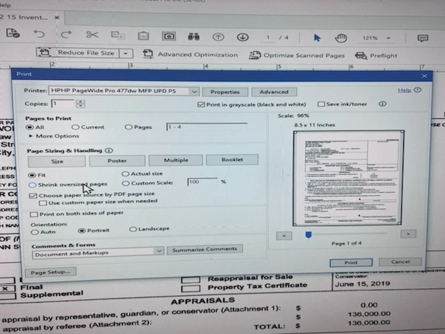
Task: Open printer Properties
Action: click(225, 92)
